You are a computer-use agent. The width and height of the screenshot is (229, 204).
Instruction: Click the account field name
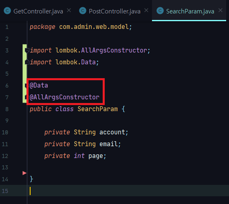click(112, 132)
